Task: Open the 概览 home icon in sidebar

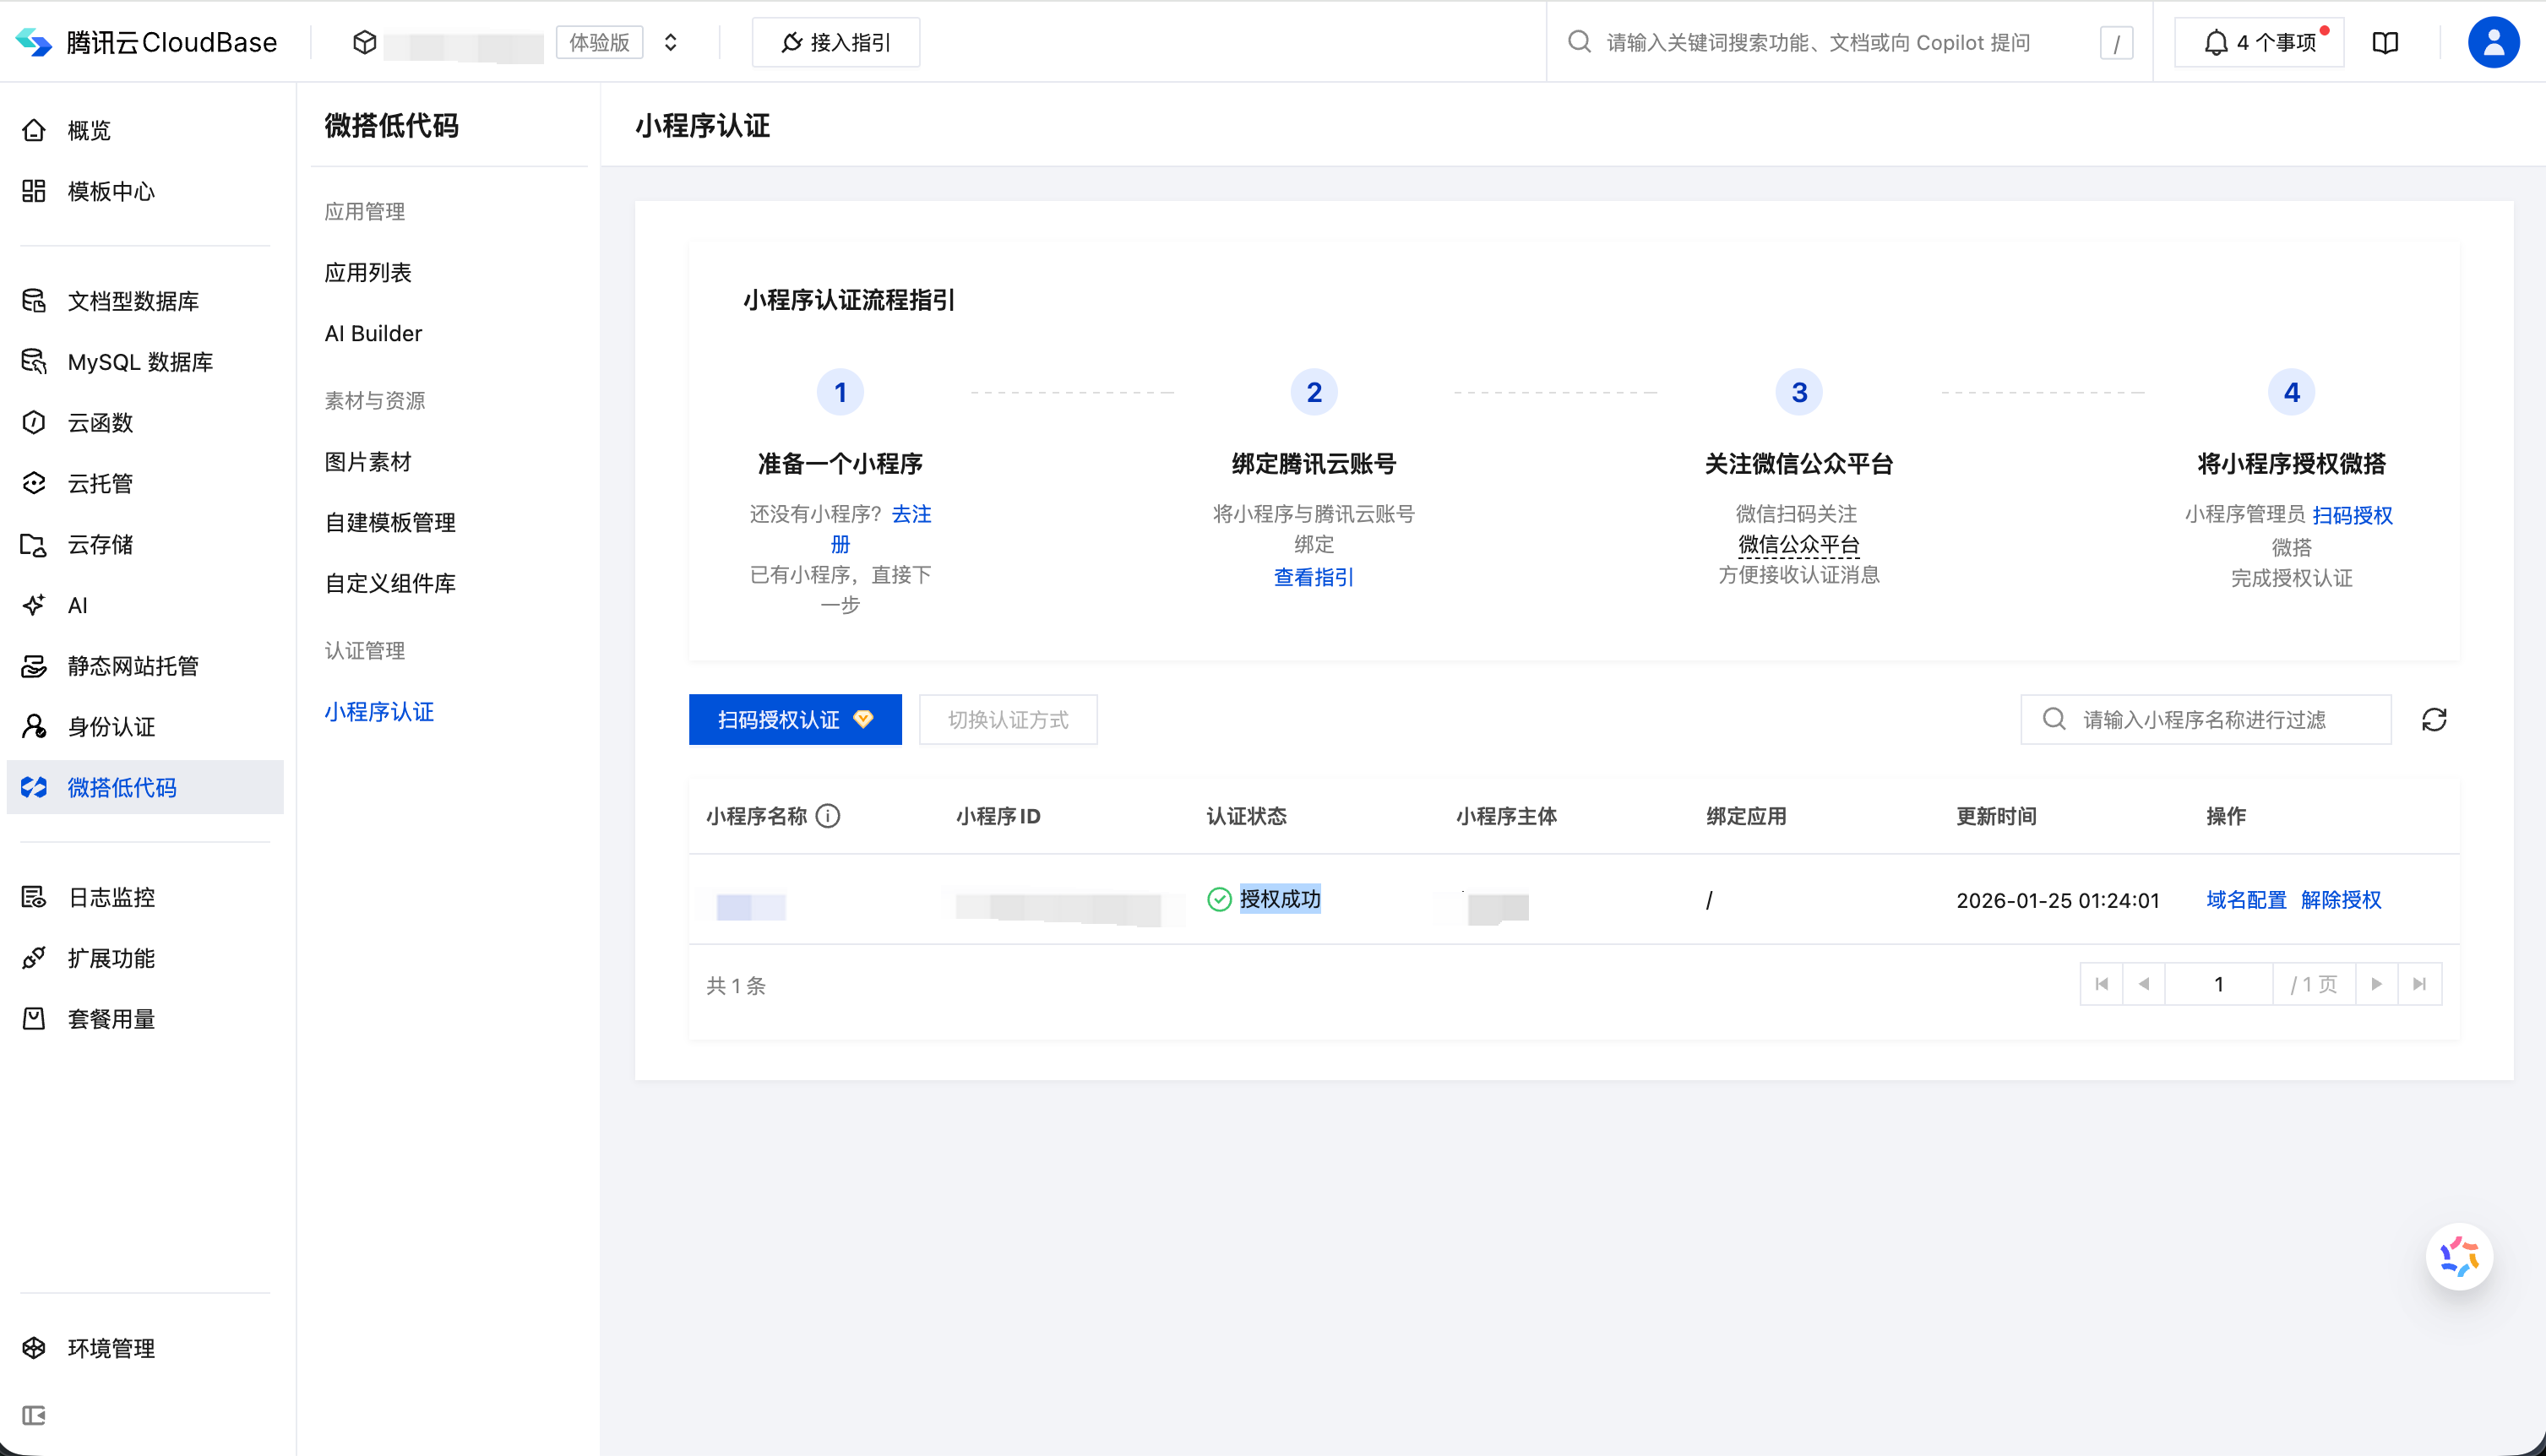Action: point(33,130)
